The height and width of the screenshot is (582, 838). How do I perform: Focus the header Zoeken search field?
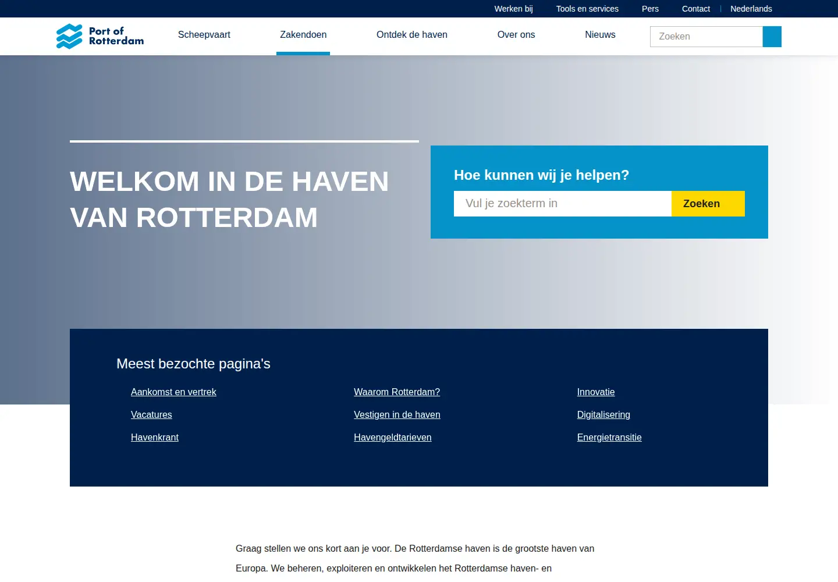tap(706, 37)
